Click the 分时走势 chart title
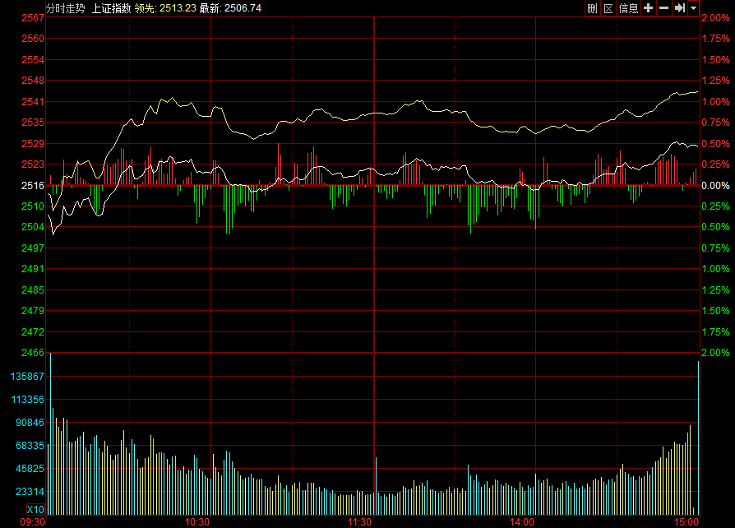 tap(65, 8)
